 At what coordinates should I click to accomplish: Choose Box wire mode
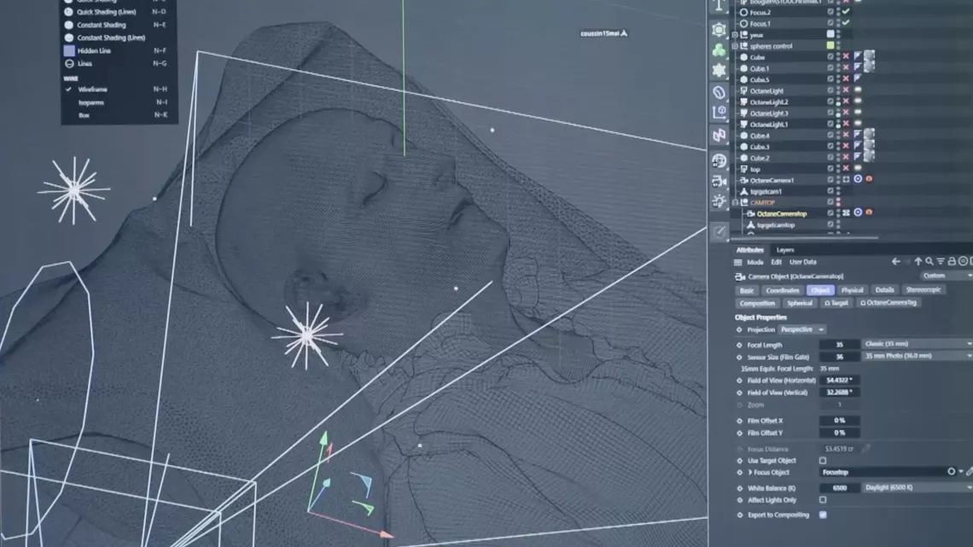pos(84,115)
